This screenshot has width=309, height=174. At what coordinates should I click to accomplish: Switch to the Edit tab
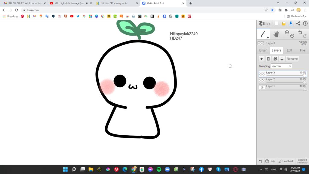coord(289,50)
